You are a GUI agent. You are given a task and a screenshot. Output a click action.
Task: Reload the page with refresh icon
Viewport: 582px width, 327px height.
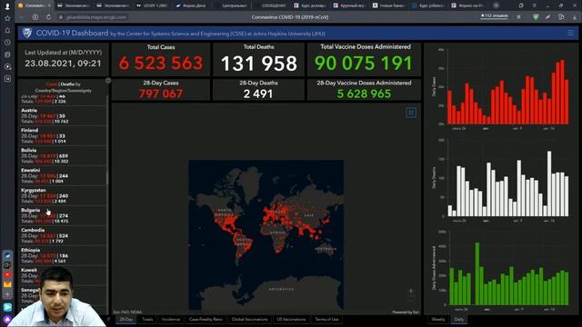pyautogui.click(x=48, y=17)
